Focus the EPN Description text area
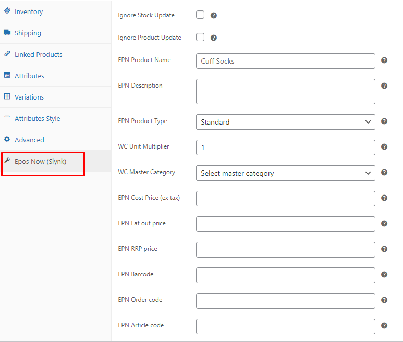The height and width of the screenshot is (342, 403). coord(285,91)
